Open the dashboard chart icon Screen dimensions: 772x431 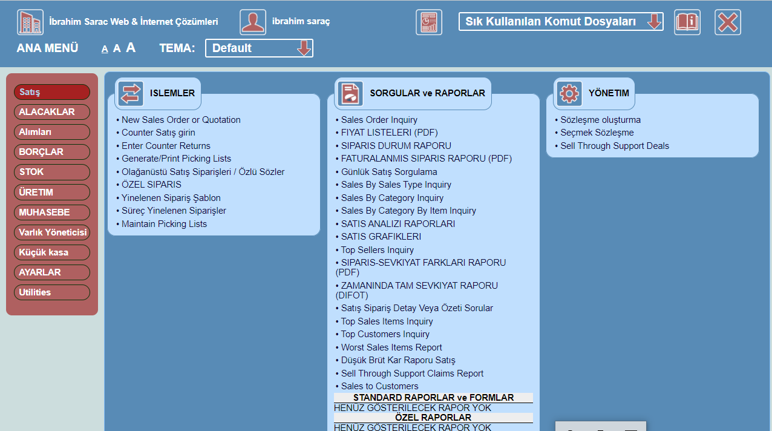(x=429, y=22)
